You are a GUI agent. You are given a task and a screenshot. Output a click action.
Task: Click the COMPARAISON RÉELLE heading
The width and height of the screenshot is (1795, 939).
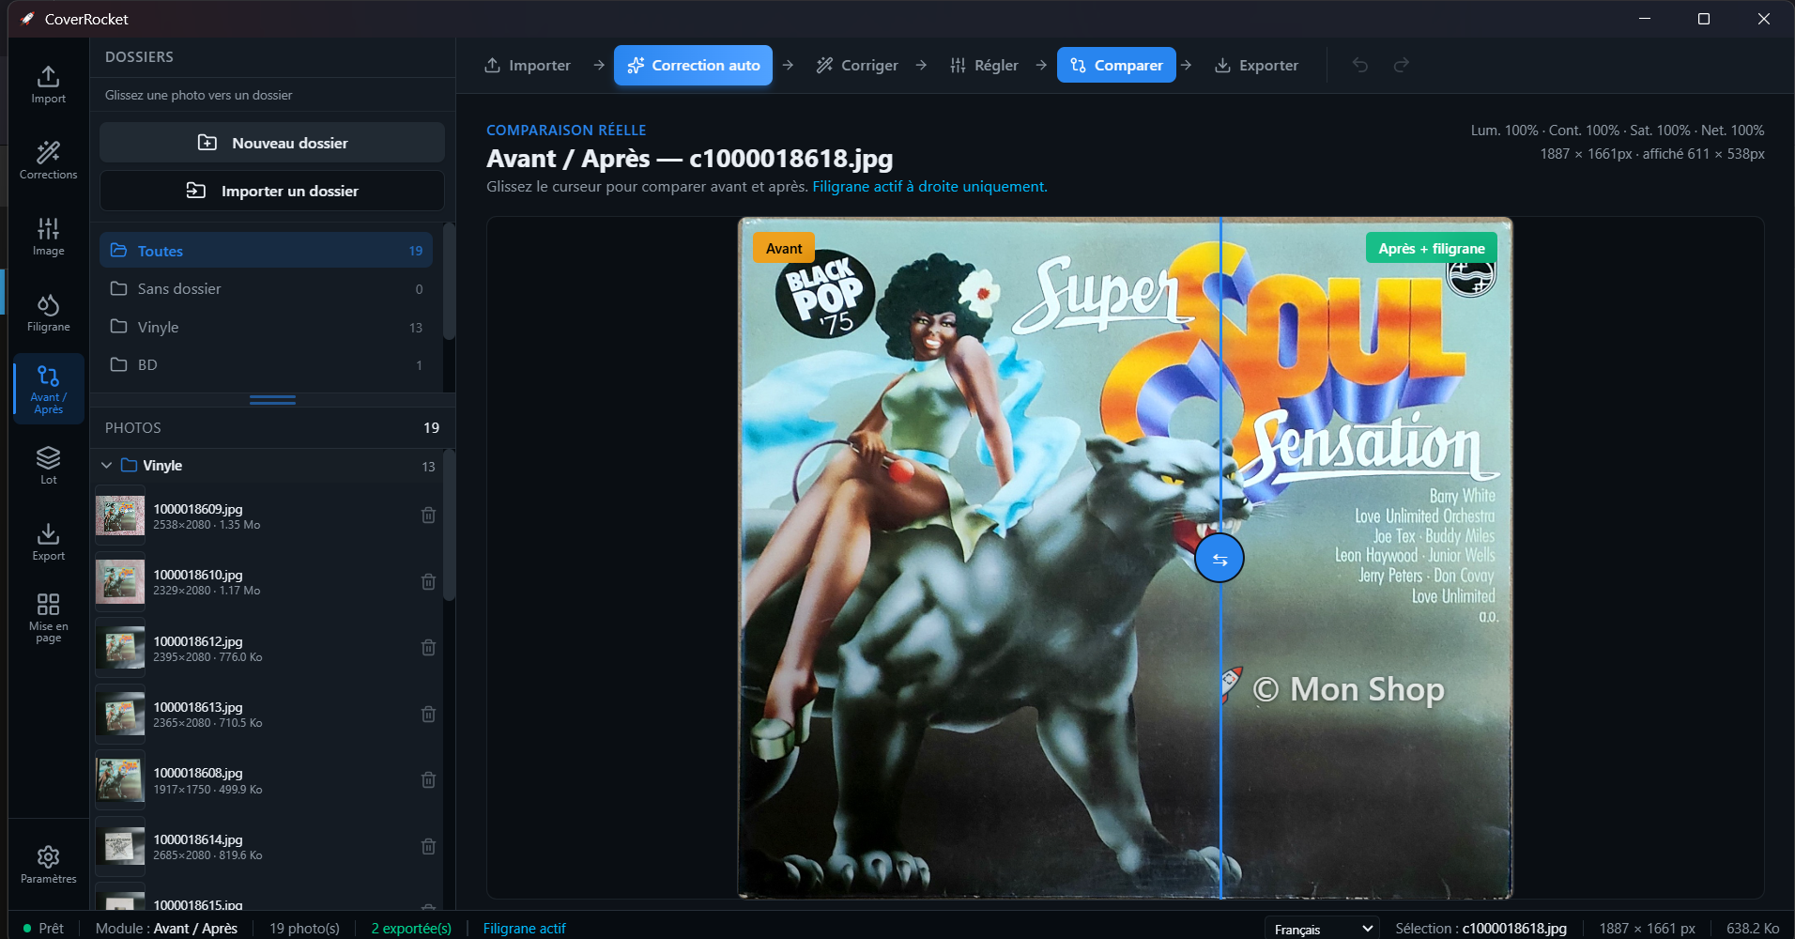566,130
